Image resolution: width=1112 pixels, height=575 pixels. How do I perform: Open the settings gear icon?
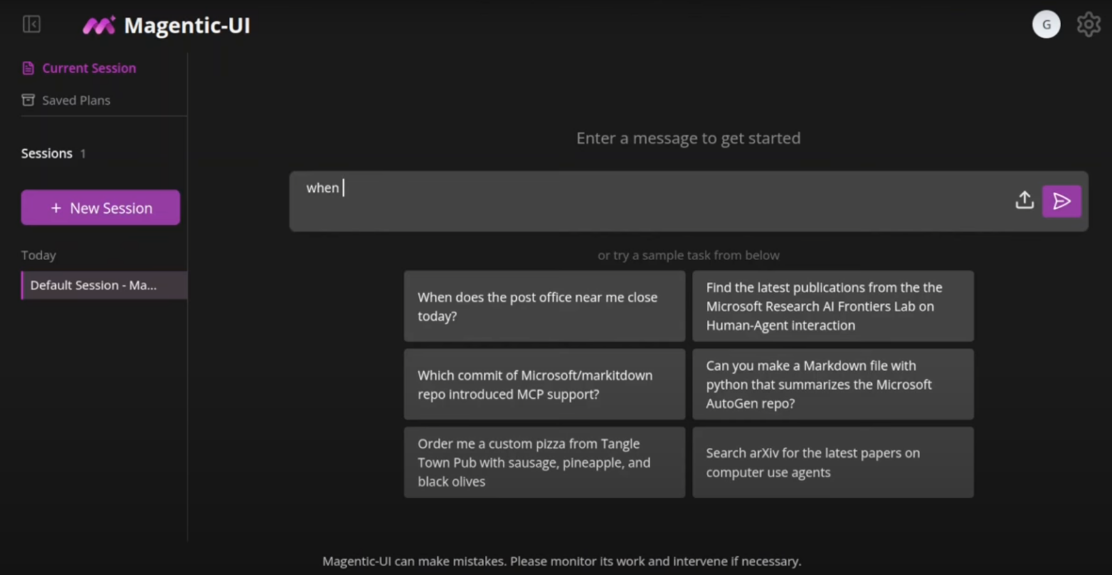pos(1088,24)
